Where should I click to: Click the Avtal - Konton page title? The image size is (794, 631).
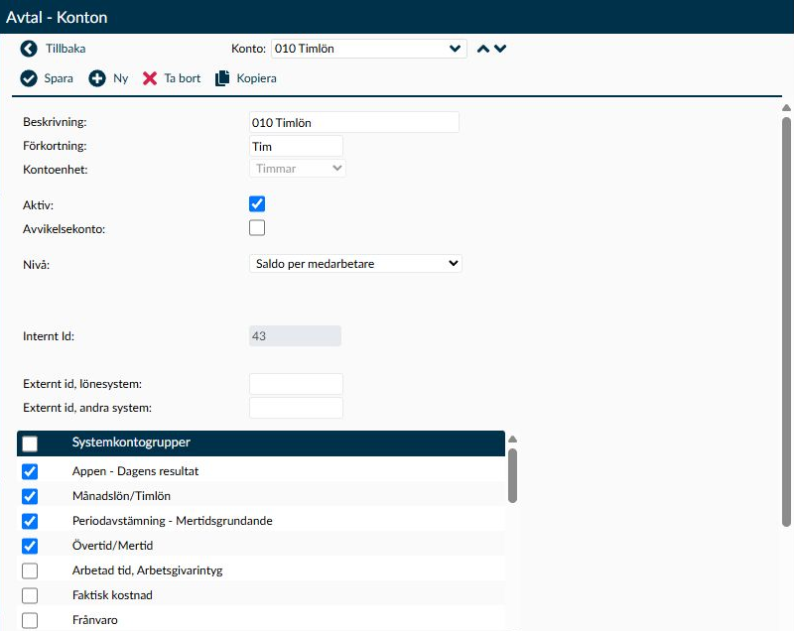pyautogui.click(x=57, y=17)
